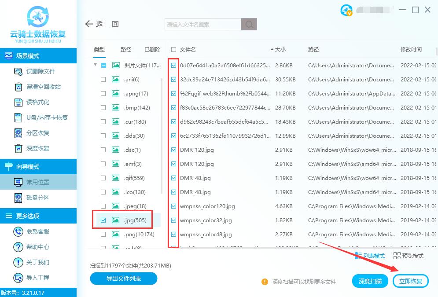Viewport: 438px width, 297px height.
Task: Click the 路径 column header in file list
Action: tap(313, 49)
